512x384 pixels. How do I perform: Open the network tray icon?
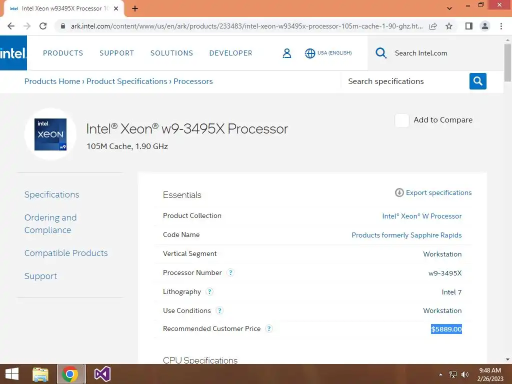click(x=453, y=374)
